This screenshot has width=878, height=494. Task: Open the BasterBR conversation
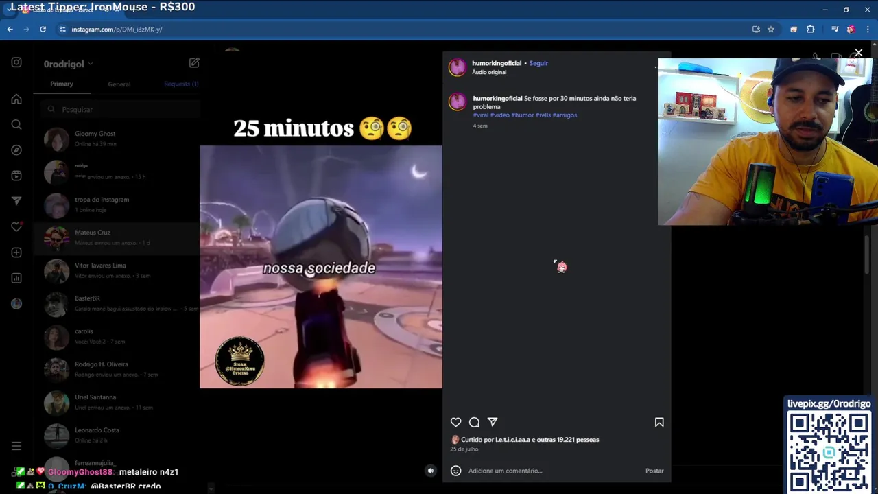pos(118,303)
